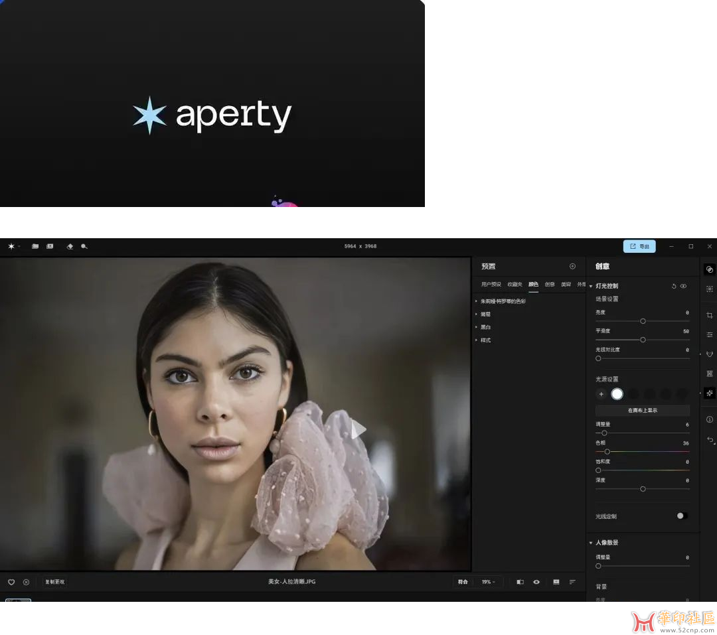This screenshot has height=635, width=717.
Task: Click the small dropdown arrow beside the star logo
Action: [19, 246]
